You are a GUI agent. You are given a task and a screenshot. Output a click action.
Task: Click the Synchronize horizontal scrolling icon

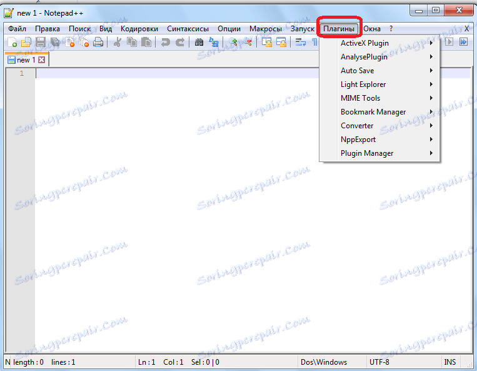click(281, 42)
